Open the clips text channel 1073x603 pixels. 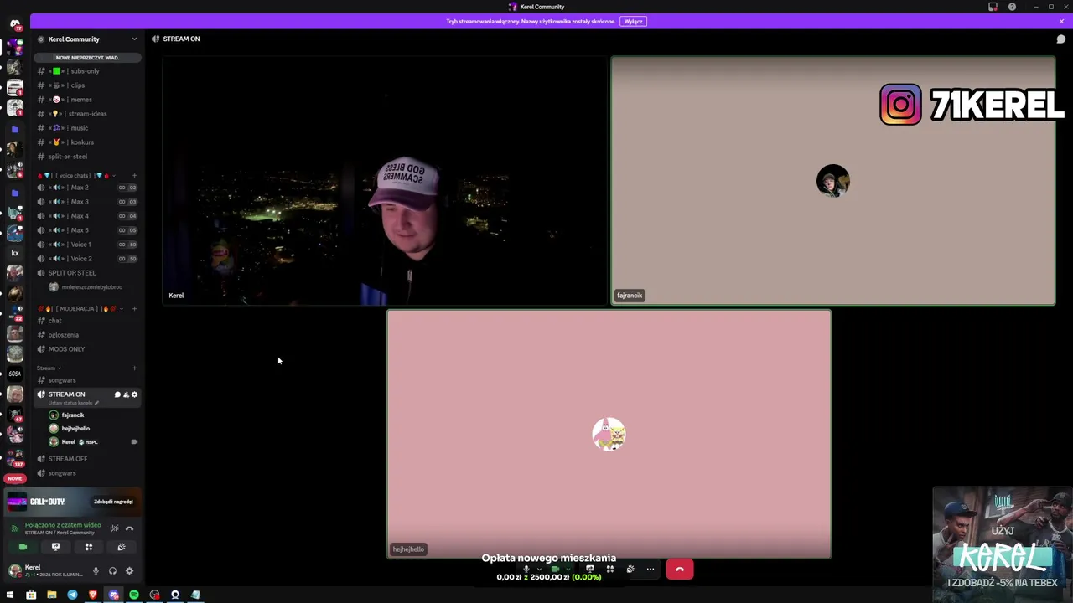tap(86, 85)
